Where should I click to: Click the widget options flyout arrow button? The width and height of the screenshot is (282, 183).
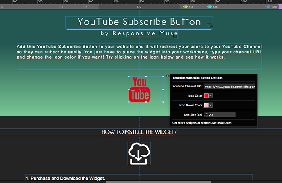click(x=168, y=76)
